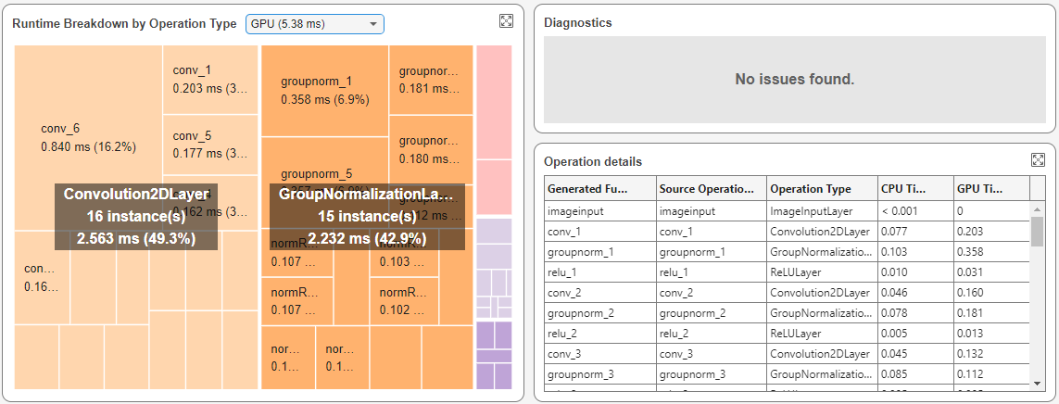Select the groupnorm_1 tile in treemap
Image resolution: width=1059 pixels, height=404 pixels.
(324, 91)
